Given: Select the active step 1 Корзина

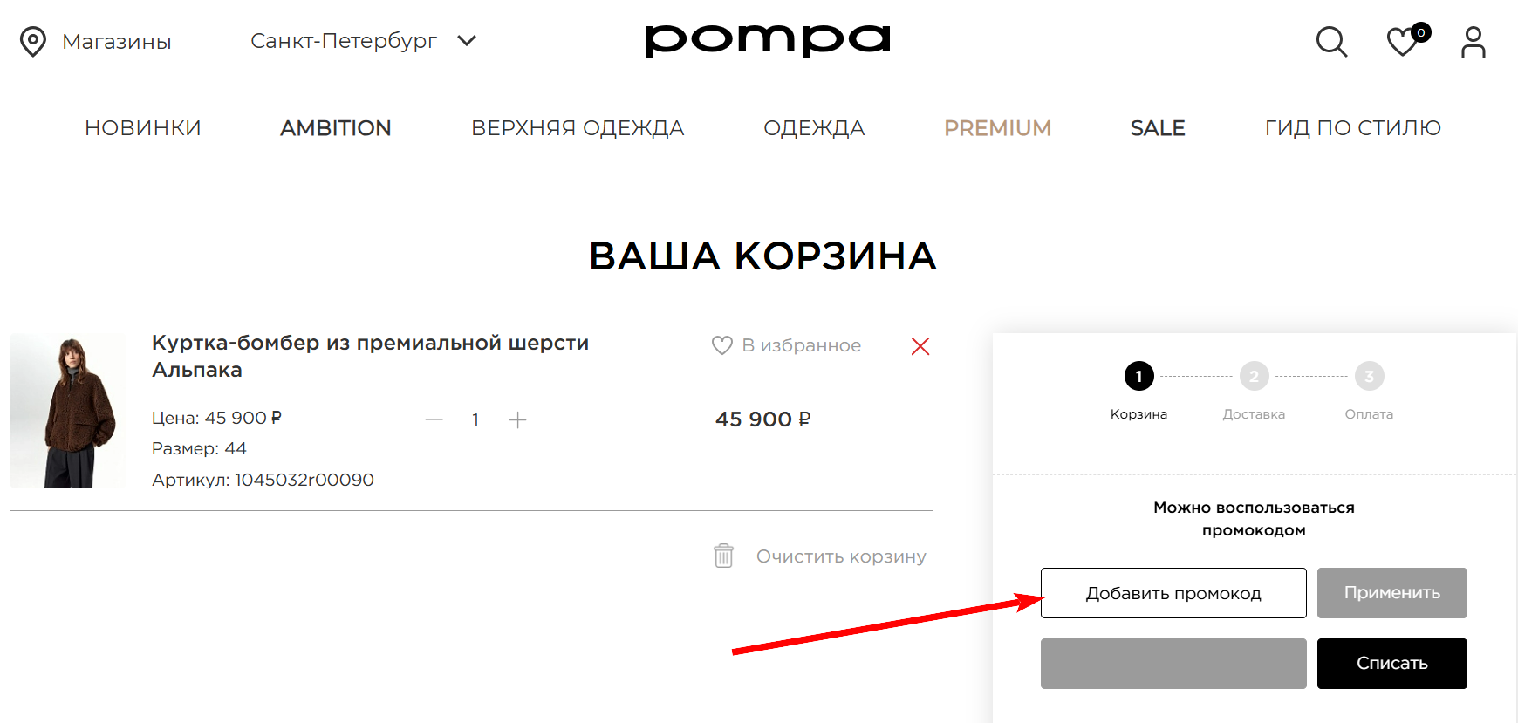Looking at the screenshot, I should pos(1138,376).
